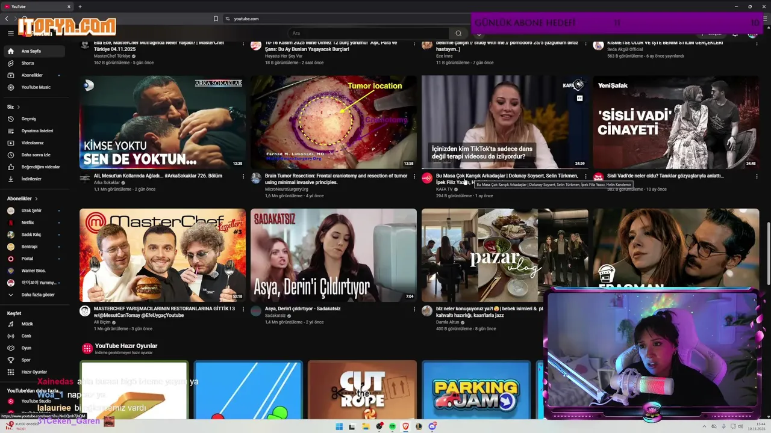Viewport: 771px width, 433px height.
Task: Open Geçmiş history in sidebar
Action: [x=34, y=118]
